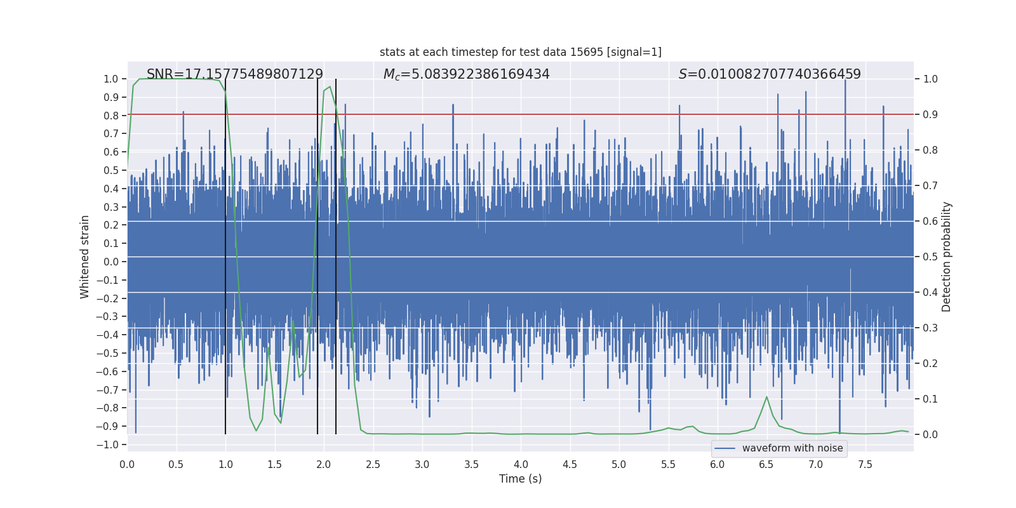
Task: Click the 0.1 tick on probability axis
Action: pos(930,399)
